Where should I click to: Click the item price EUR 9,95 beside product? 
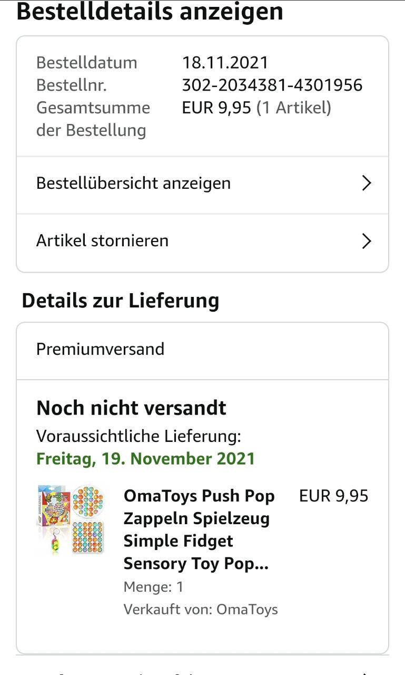[333, 496]
